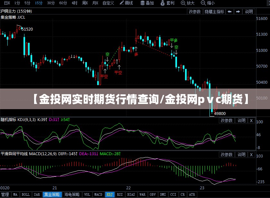
Task: Select the RSI indicator tab
Action: click(x=120, y=194)
